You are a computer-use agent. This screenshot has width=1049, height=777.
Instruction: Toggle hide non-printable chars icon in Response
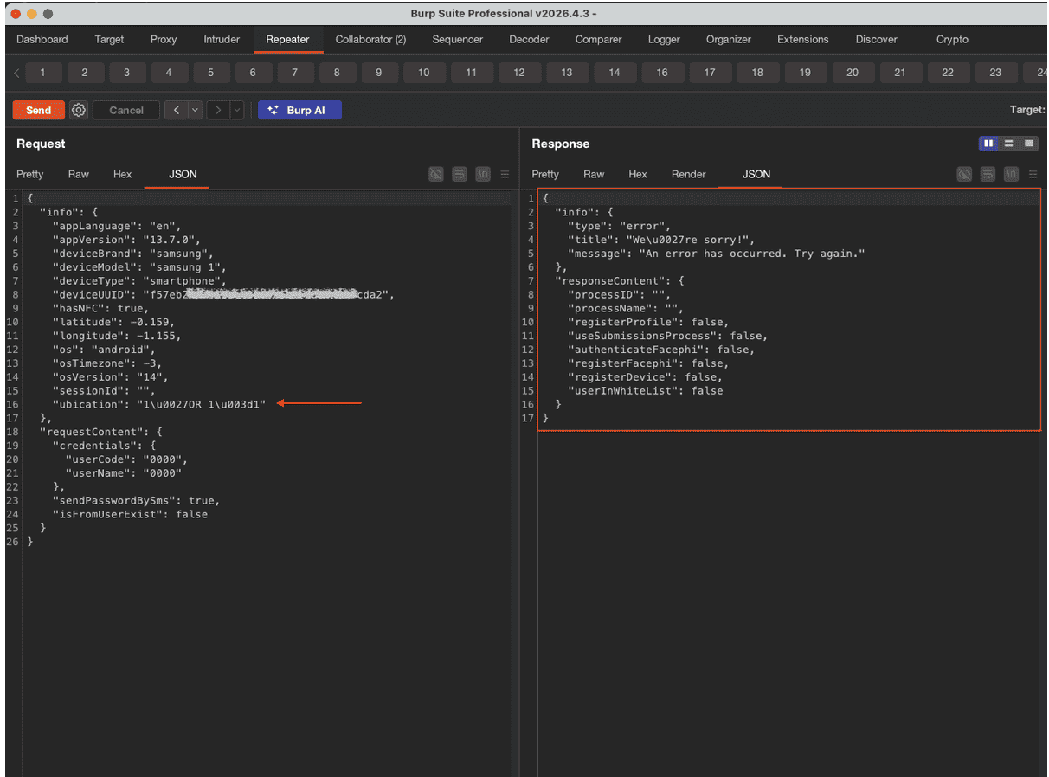pos(964,174)
